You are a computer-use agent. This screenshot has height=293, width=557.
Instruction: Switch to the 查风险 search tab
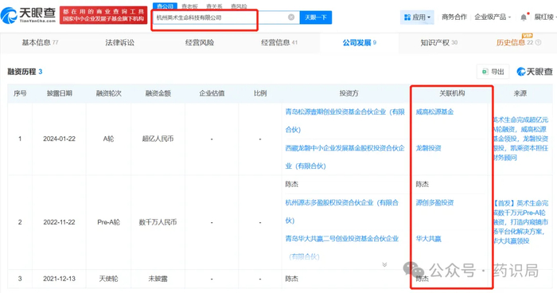pyautogui.click(x=239, y=6)
